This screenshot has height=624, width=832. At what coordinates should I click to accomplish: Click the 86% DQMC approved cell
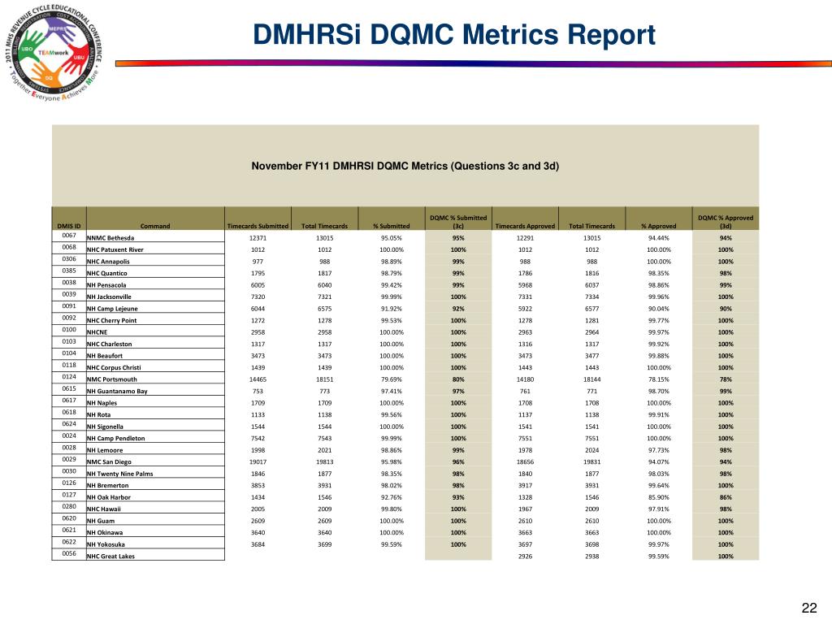click(x=726, y=497)
